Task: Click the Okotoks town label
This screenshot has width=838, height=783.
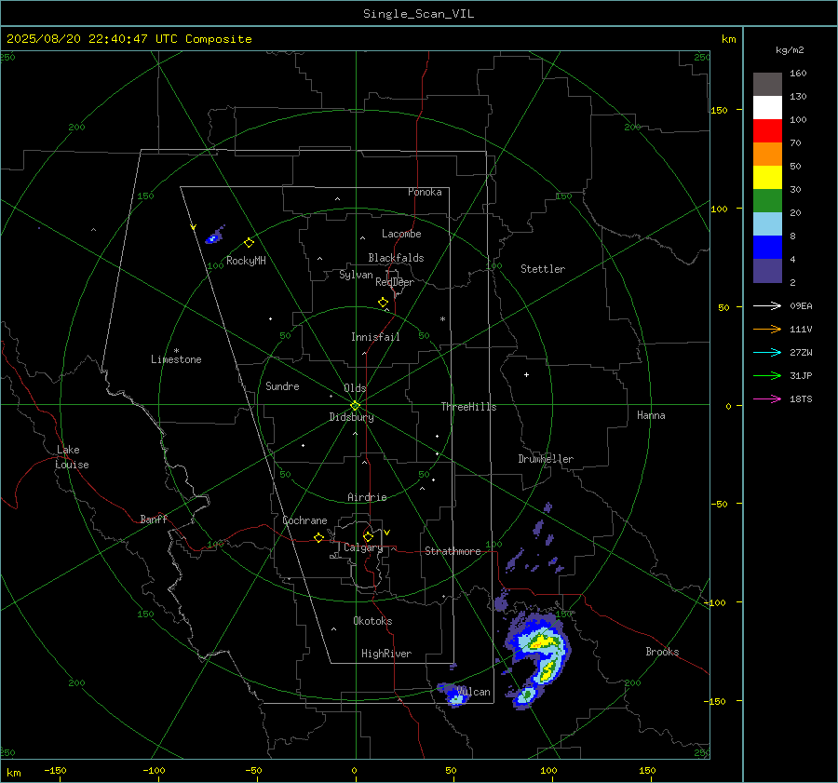Action: tap(372, 621)
